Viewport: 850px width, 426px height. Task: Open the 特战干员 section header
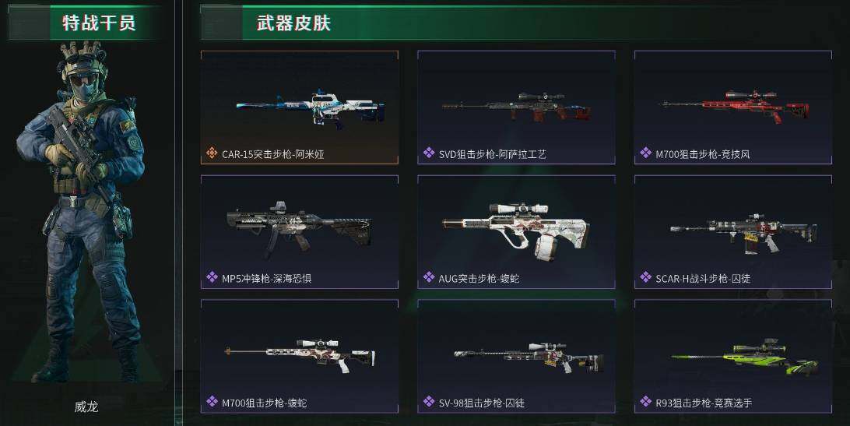[99, 23]
